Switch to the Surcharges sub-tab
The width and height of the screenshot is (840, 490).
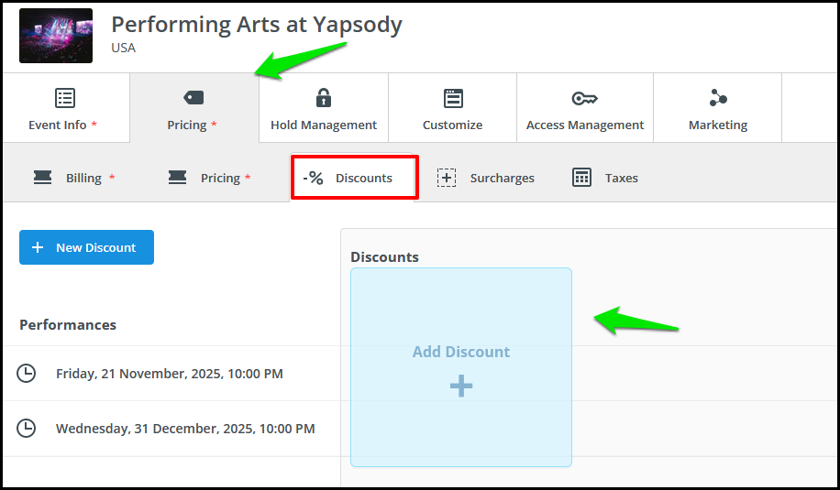point(485,178)
